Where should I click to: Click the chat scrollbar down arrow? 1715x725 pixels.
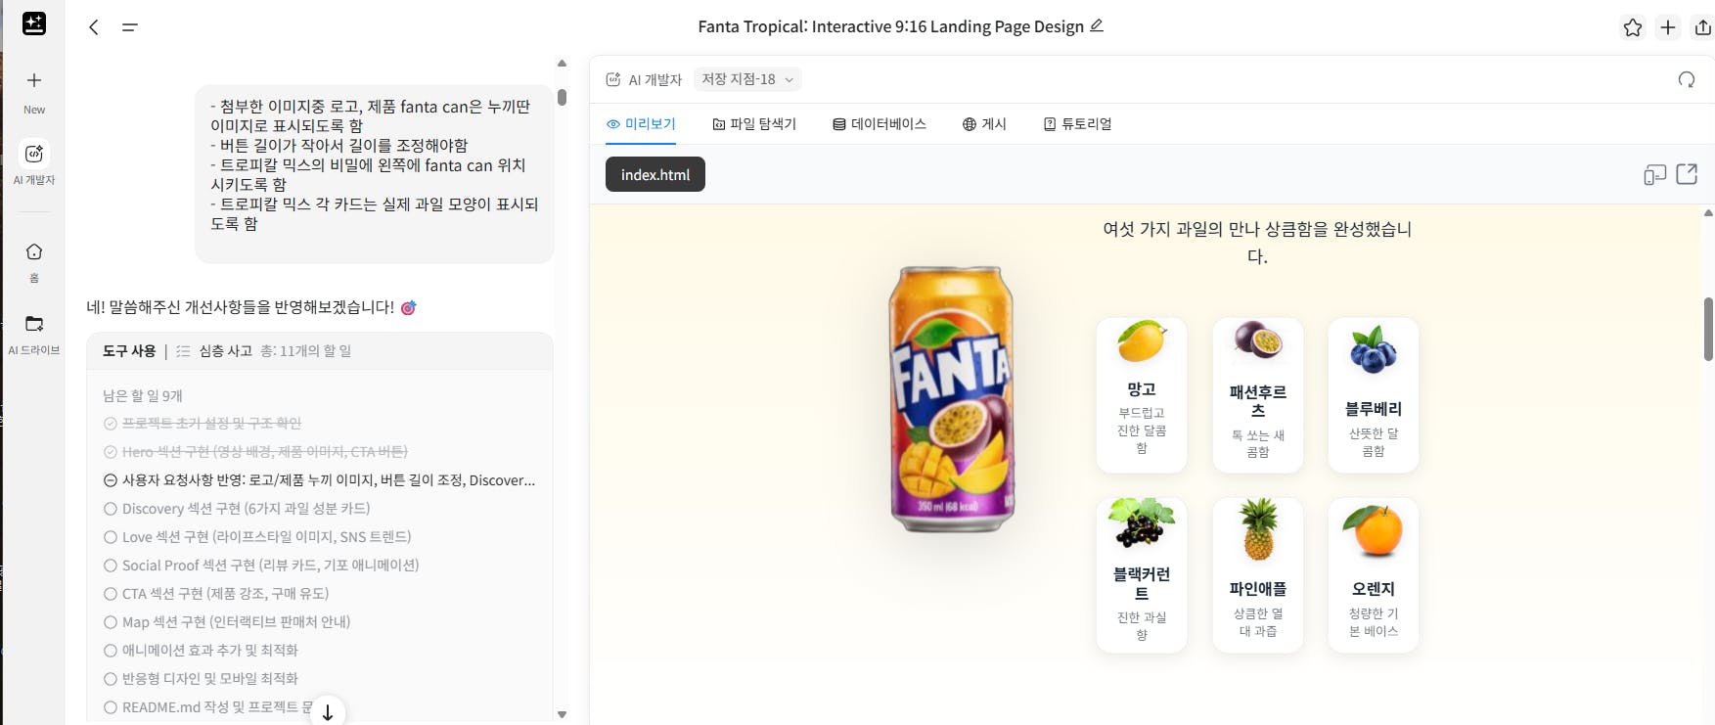coord(562,714)
